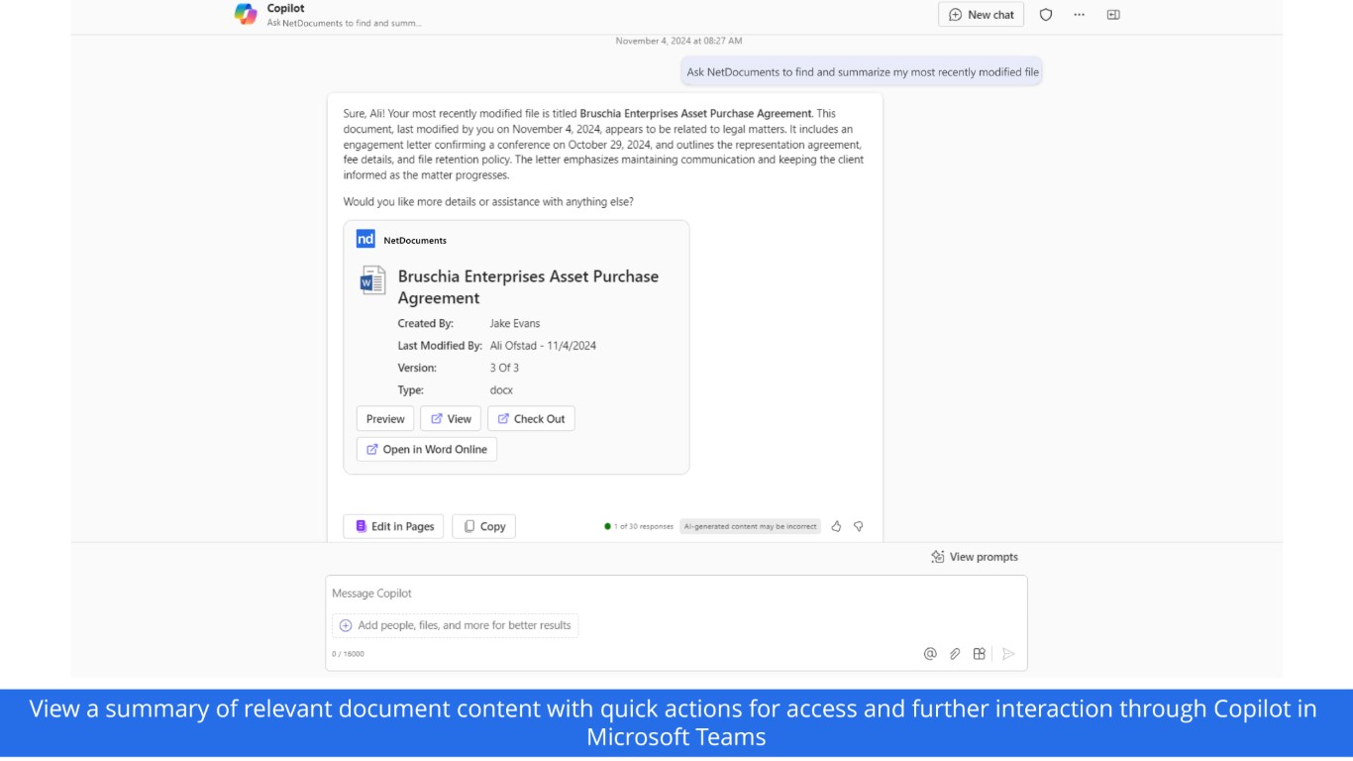The width and height of the screenshot is (1353, 761).
Task: Click the NetDocuments nd logo
Action: (x=365, y=239)
